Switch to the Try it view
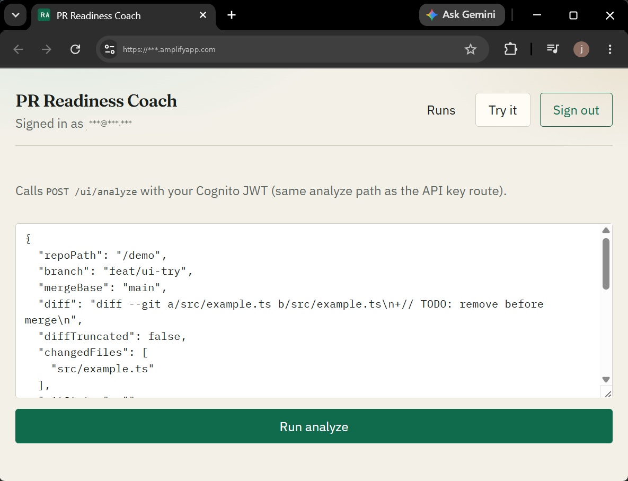This screenshot has width=628, height=481. point(502,110)
